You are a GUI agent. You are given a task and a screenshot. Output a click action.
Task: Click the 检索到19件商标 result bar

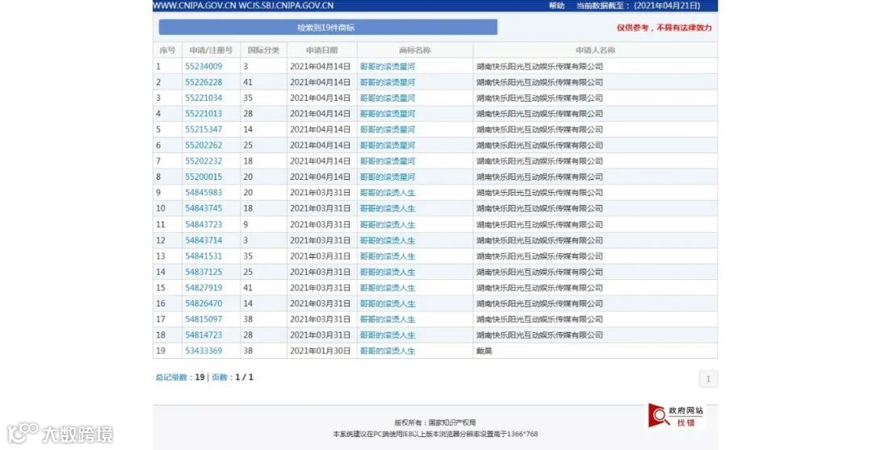(x=328, y=27)
